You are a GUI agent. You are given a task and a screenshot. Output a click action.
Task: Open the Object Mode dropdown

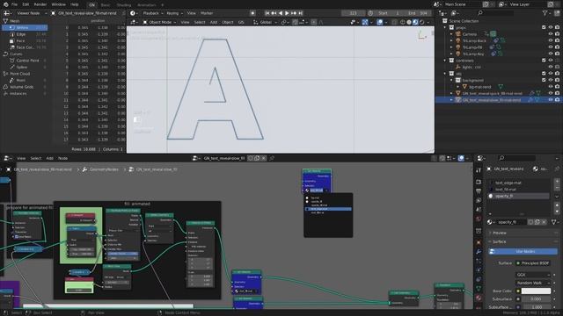click(x=159, y=22)
